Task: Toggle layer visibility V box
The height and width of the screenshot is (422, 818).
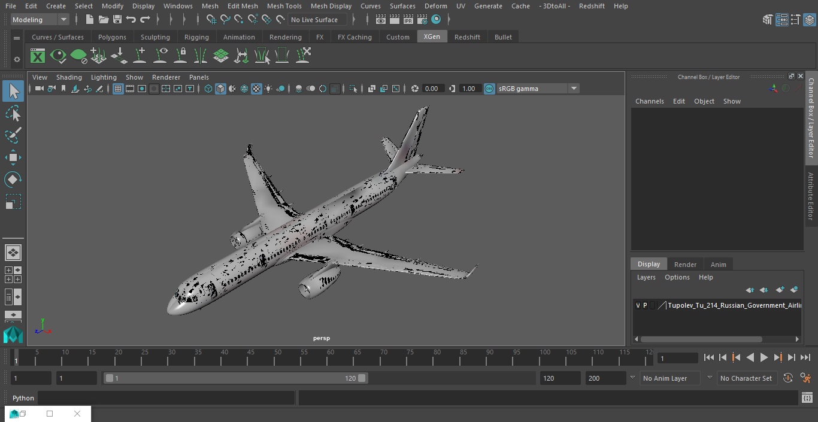Action: click(638, 305)
